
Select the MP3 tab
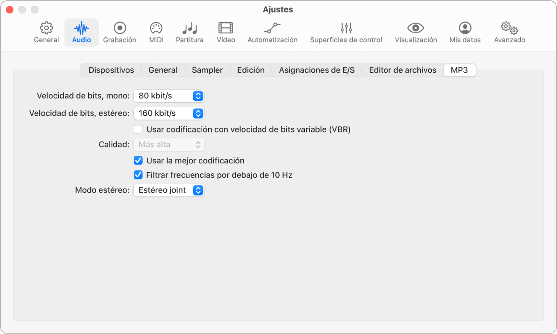460,70
